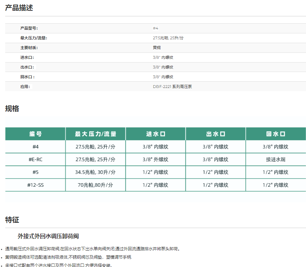Image resolution: width=306 pixels, height=267 pixels.
Task: Click the 34.5兆帕, 30升/分 cell
Action: click(x=96, y=172)
